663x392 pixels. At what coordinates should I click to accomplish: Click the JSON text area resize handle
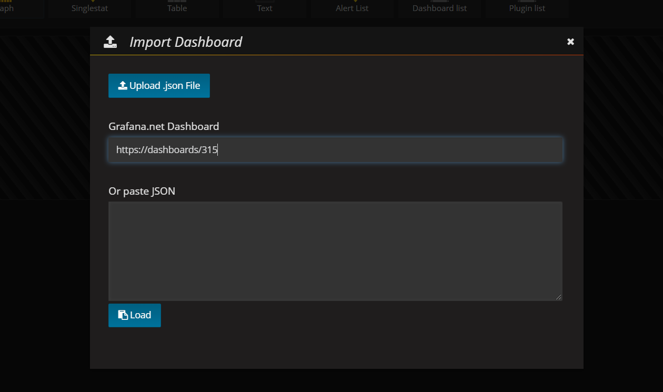pyautogui.click(x=559, y=297)
